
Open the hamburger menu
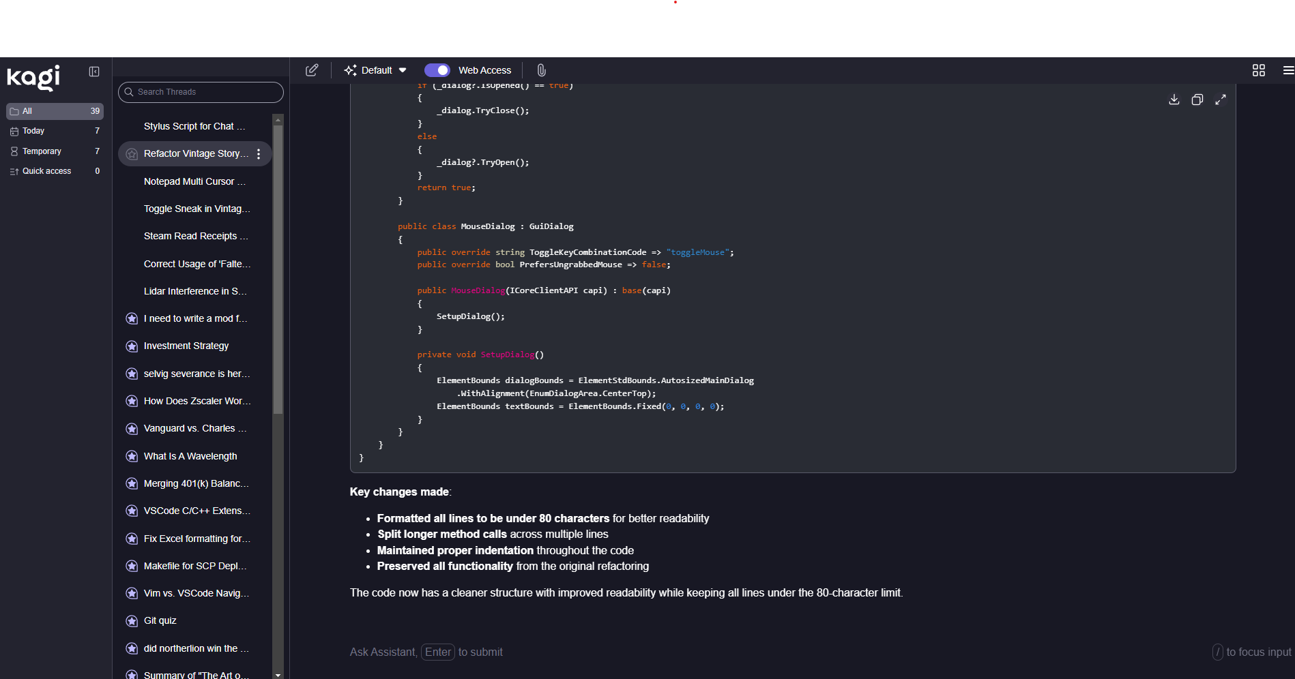coord(1287,70)
